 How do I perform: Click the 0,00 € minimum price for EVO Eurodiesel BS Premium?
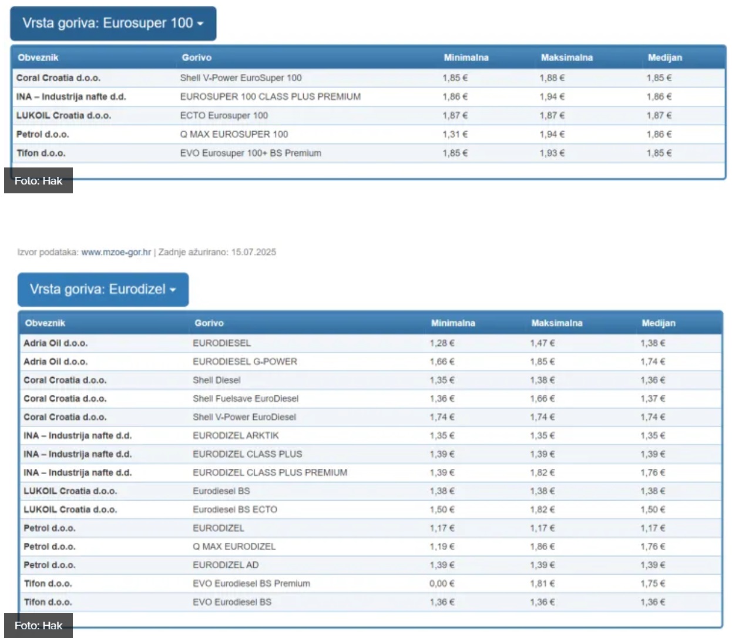point(442,583)
